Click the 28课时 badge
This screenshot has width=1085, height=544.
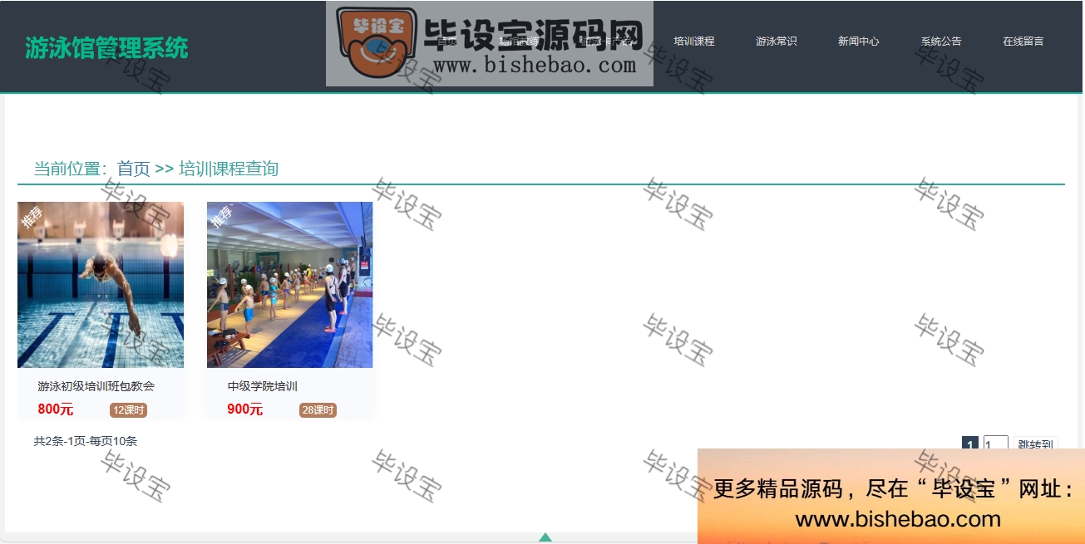(x=318, y=410)
